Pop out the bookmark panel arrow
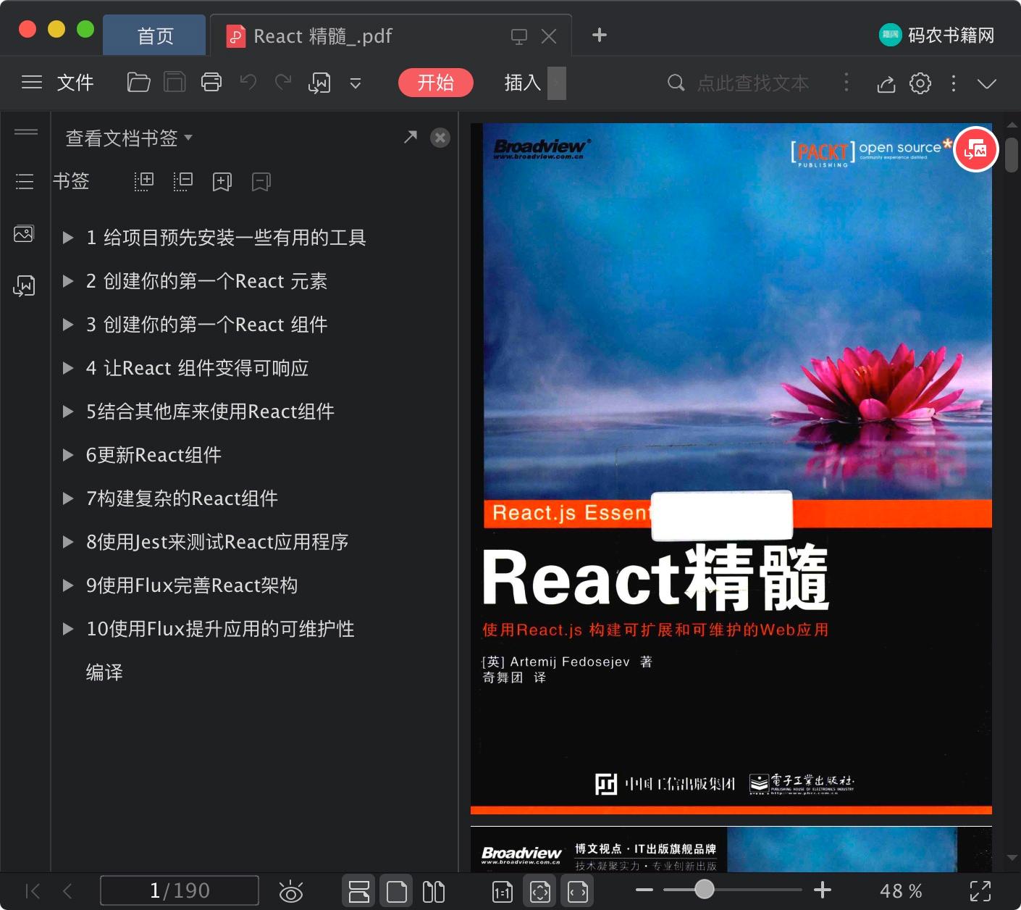 tap(411, 137)
